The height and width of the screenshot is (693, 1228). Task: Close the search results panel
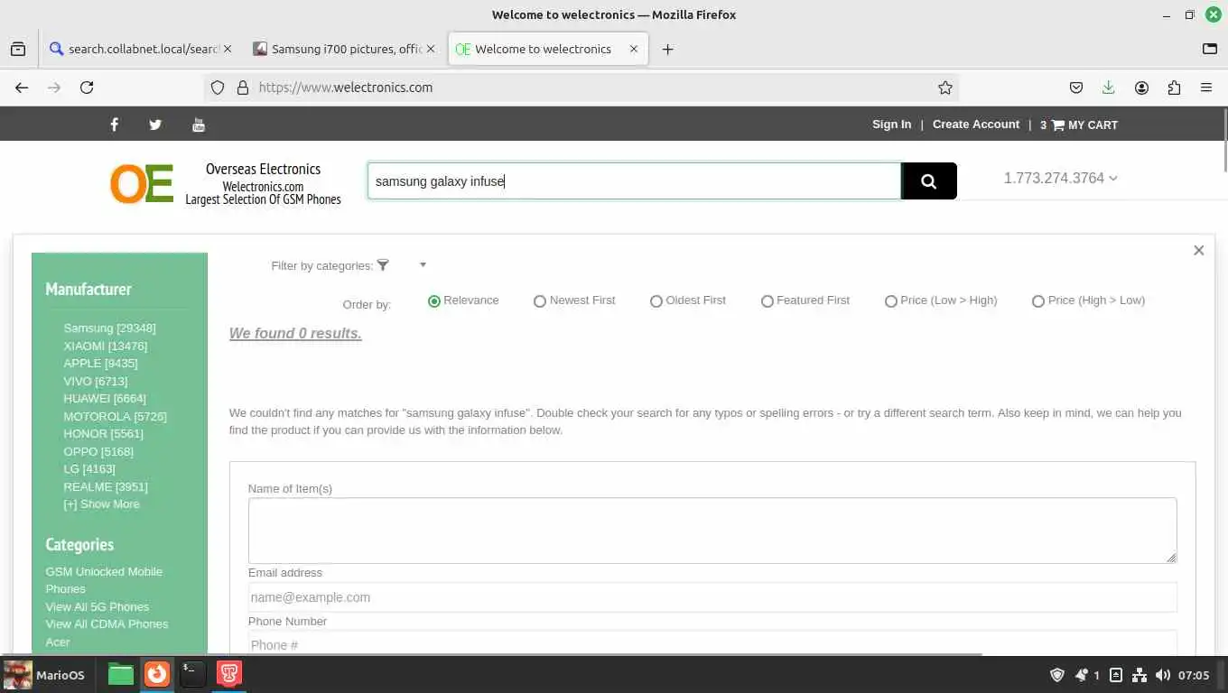(x=1198, y=250)
